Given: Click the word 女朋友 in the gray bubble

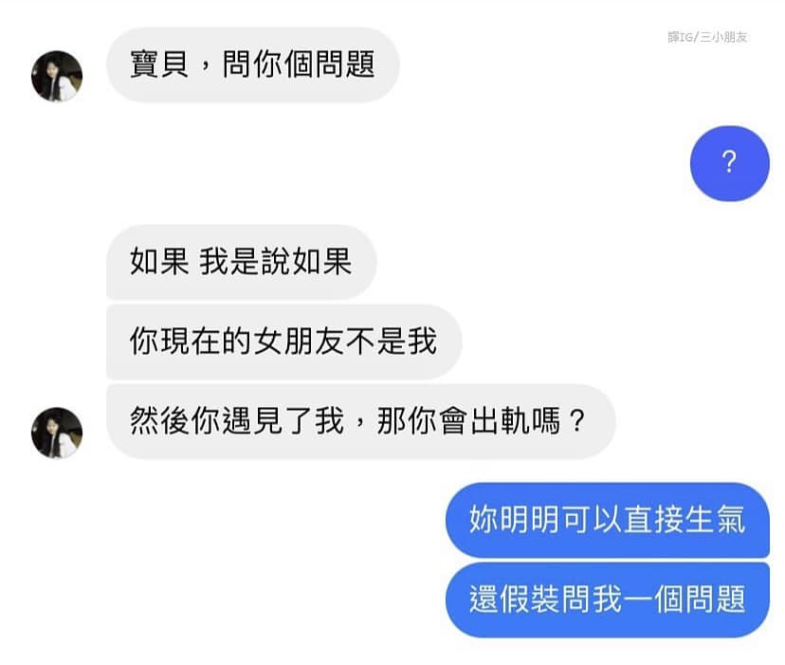Looking at the screenshot, I should coord(300,342).
